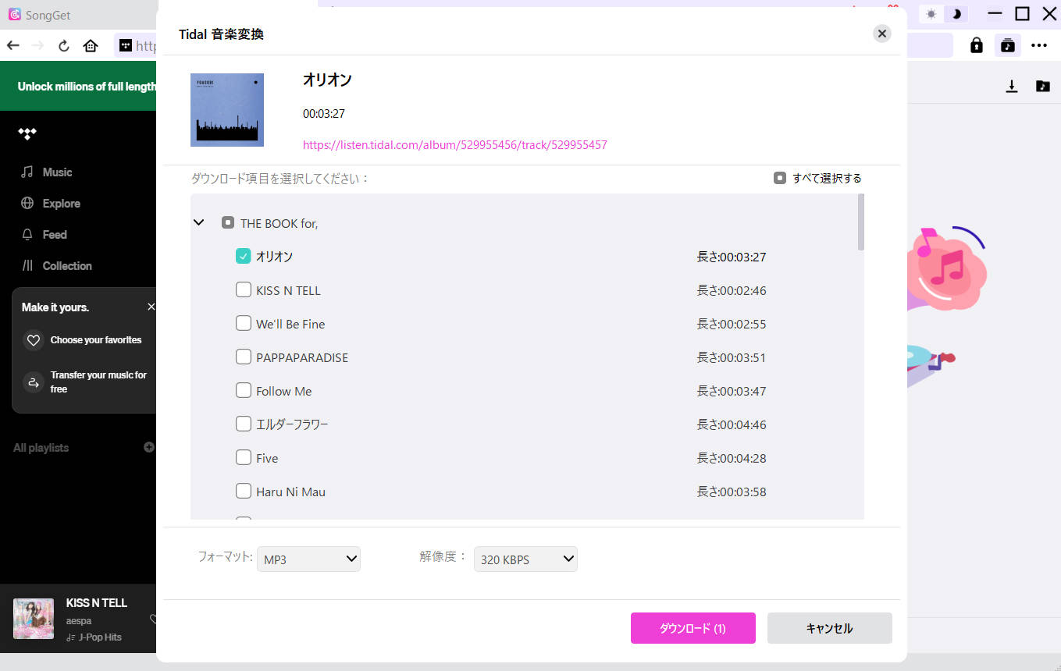Viewport: 1061px width, 671px height.
Task: Open the listen.tidal.com track link
Action: click(x=455, y=144)
